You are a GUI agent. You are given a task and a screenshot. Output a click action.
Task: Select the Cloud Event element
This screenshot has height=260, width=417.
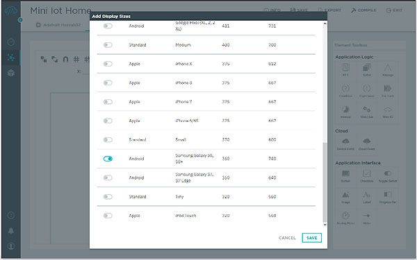pyautogui.click(x=367, y=144)
